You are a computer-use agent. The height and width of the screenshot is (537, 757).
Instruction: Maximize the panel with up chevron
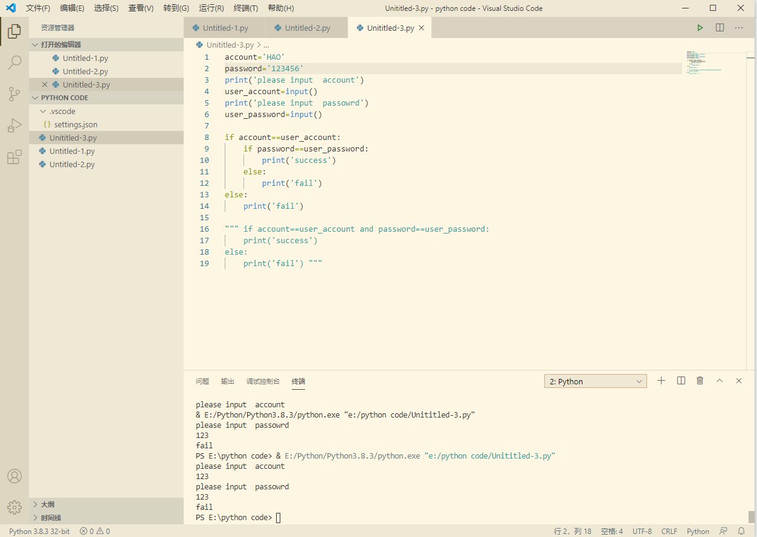(720, 381)
